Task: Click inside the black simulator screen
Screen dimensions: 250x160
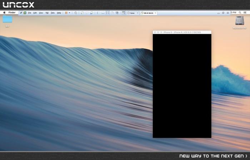Action: 182,86
